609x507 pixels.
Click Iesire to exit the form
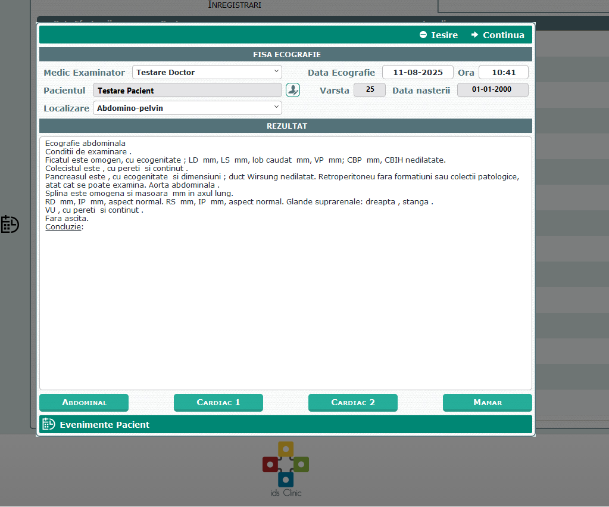click(439, 35)
